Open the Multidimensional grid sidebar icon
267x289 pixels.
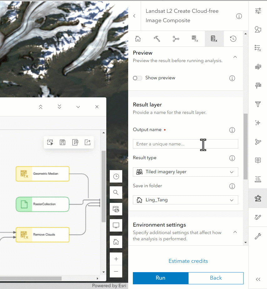(x=258, y=67)
